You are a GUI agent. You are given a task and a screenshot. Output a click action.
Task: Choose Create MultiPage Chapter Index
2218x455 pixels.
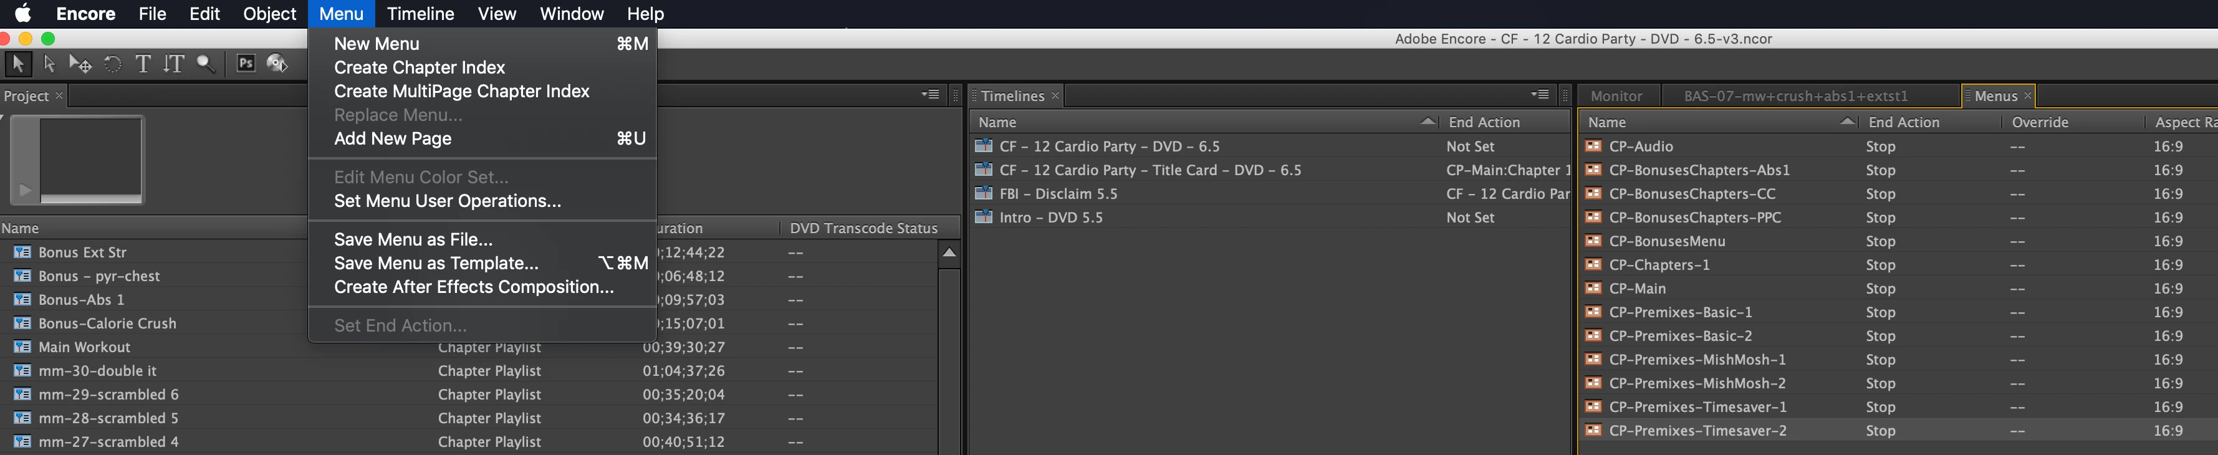[482, 91]
